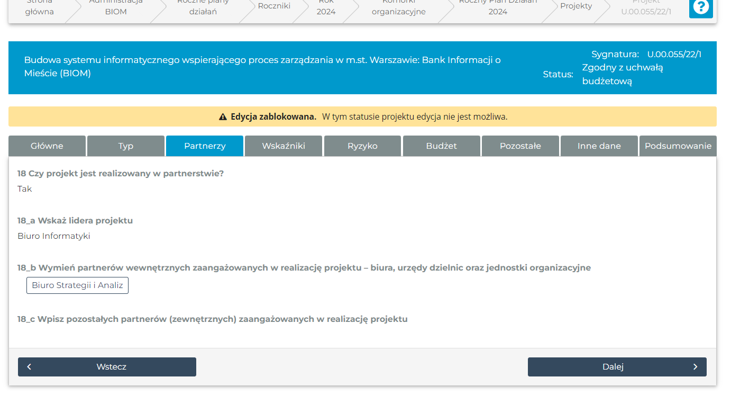Image resolution: width=740 pixels, height=404 pixels.
Task: Navigate to Roczne plany działań breadcrumb
Action: [203, 7]
